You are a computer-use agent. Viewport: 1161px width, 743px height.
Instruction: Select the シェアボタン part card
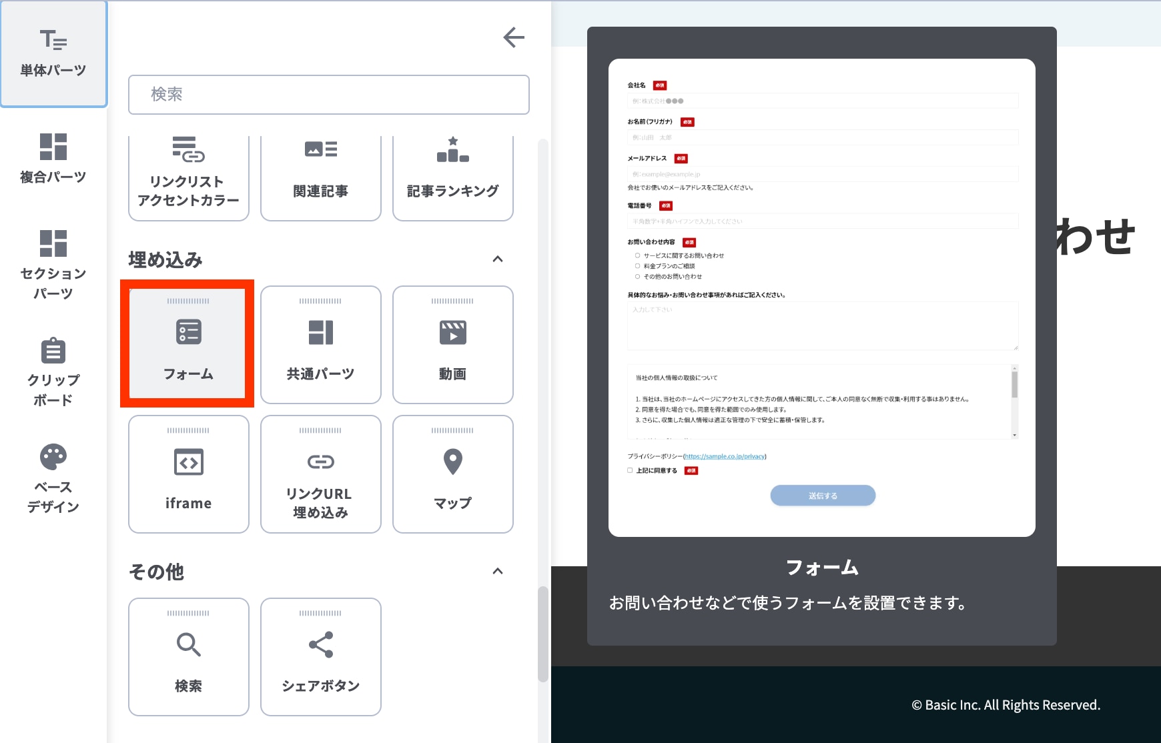321,657
